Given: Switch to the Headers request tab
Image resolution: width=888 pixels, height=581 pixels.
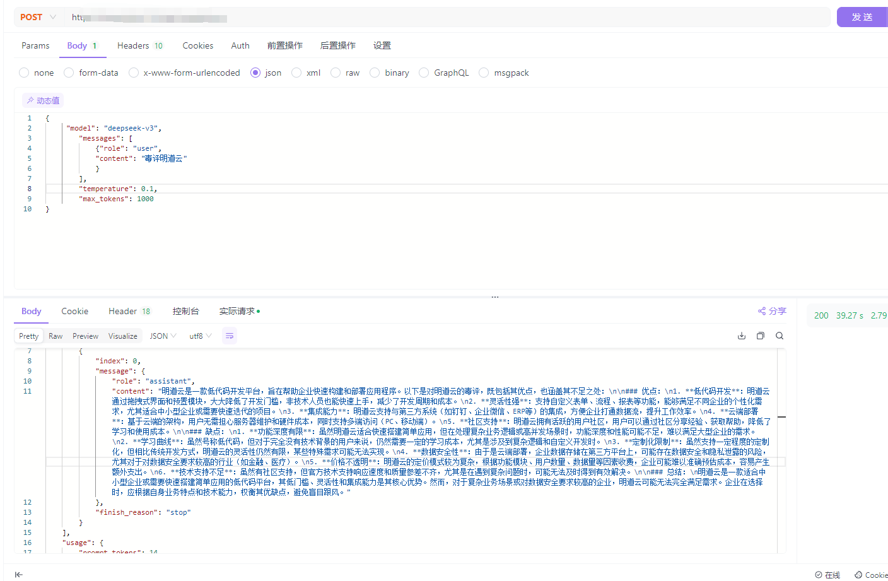Looking at the screenshot, I should pos(139,45).
